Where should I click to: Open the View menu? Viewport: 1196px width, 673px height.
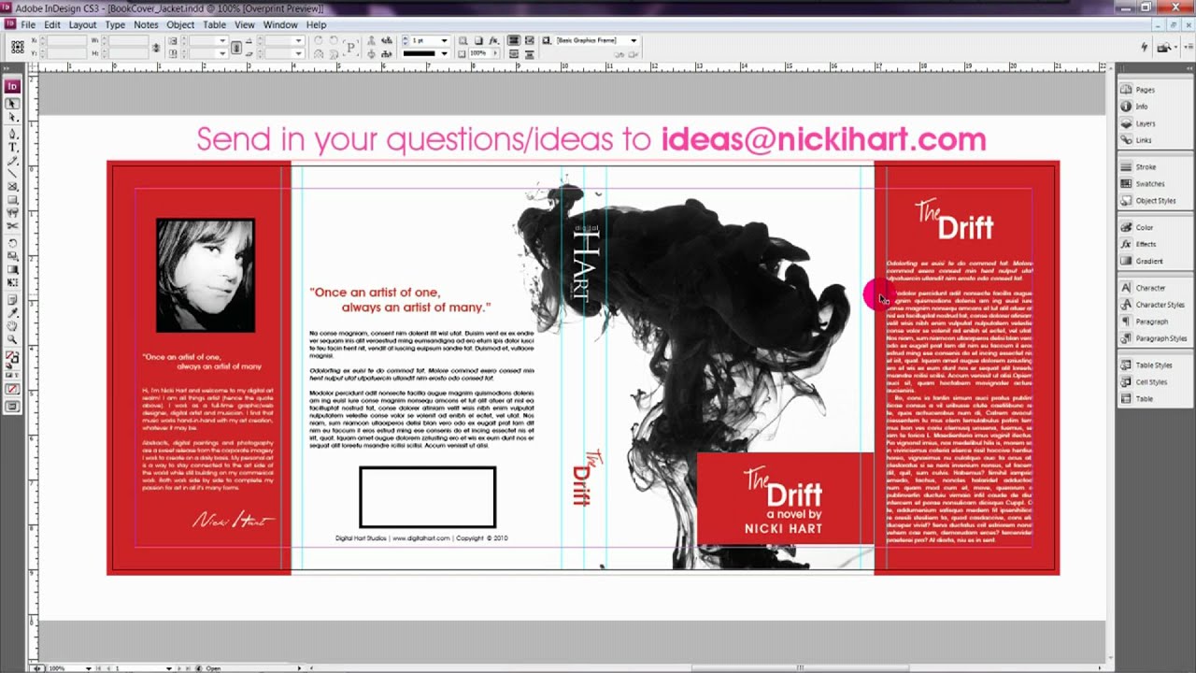245,24
